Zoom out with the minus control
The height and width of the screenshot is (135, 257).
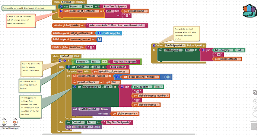click(x=255, y=114)
